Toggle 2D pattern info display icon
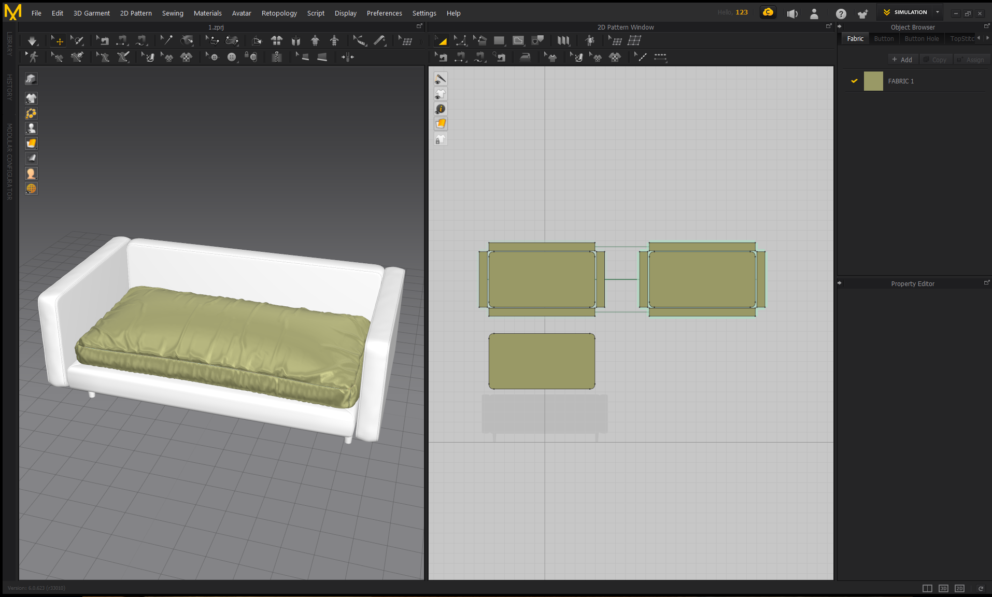 pyautogui.click(x=441, y=109)
